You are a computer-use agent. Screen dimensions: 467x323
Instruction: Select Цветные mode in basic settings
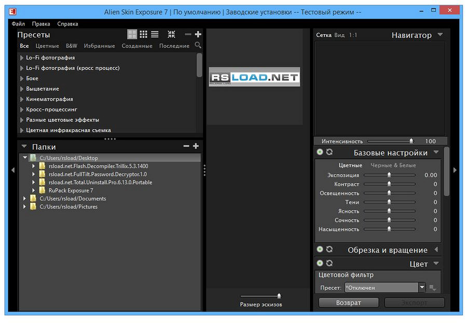(350, 165)
